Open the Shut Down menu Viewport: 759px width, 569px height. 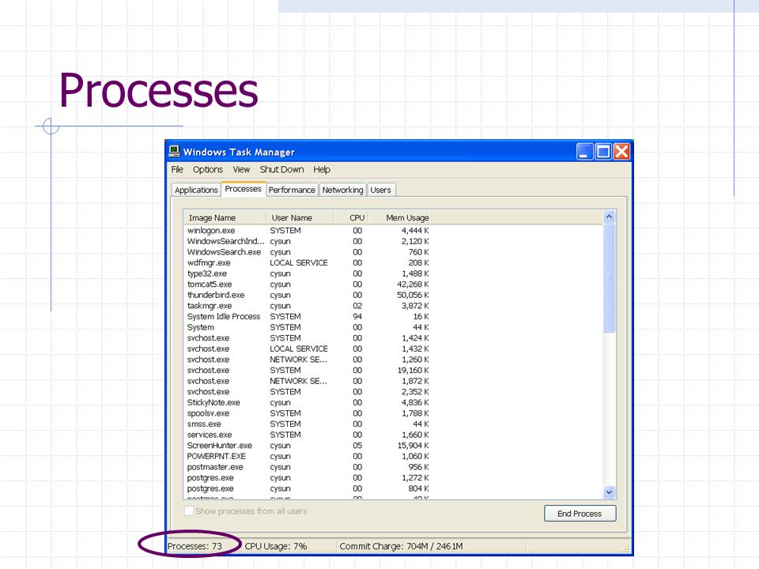[x=281, y=169]
